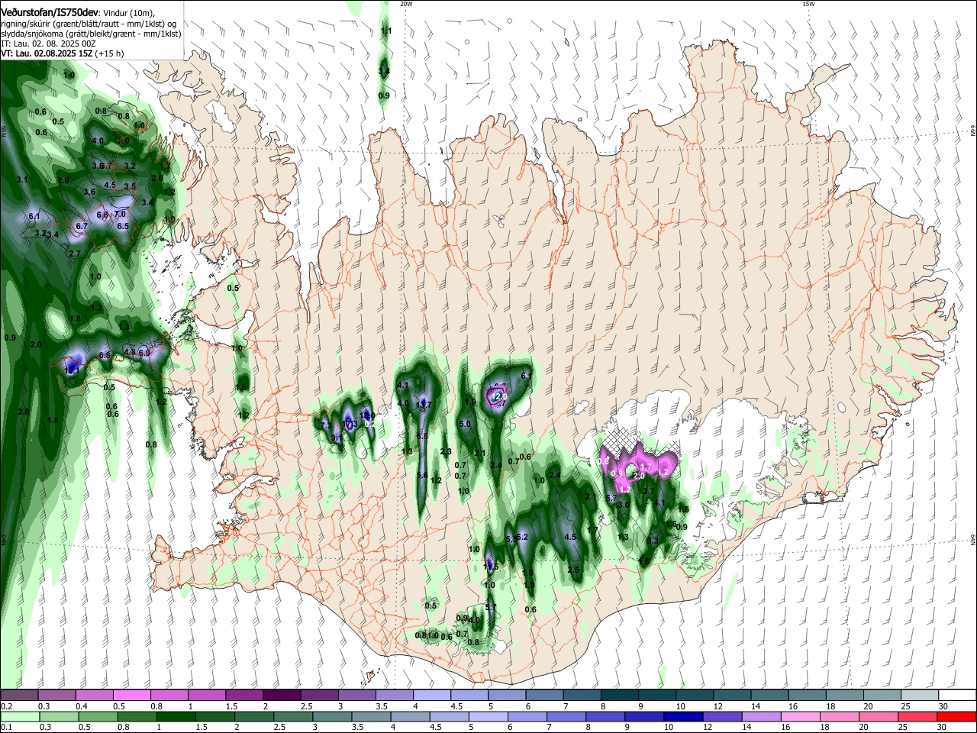
Task: Click the darkest green lower swatch starting at 1
Action: (176, 716)
